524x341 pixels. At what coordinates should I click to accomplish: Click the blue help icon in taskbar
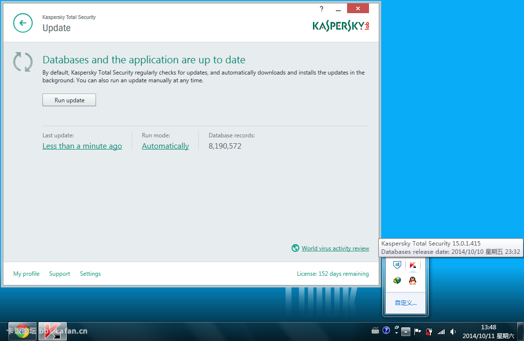tap(386, 330)
